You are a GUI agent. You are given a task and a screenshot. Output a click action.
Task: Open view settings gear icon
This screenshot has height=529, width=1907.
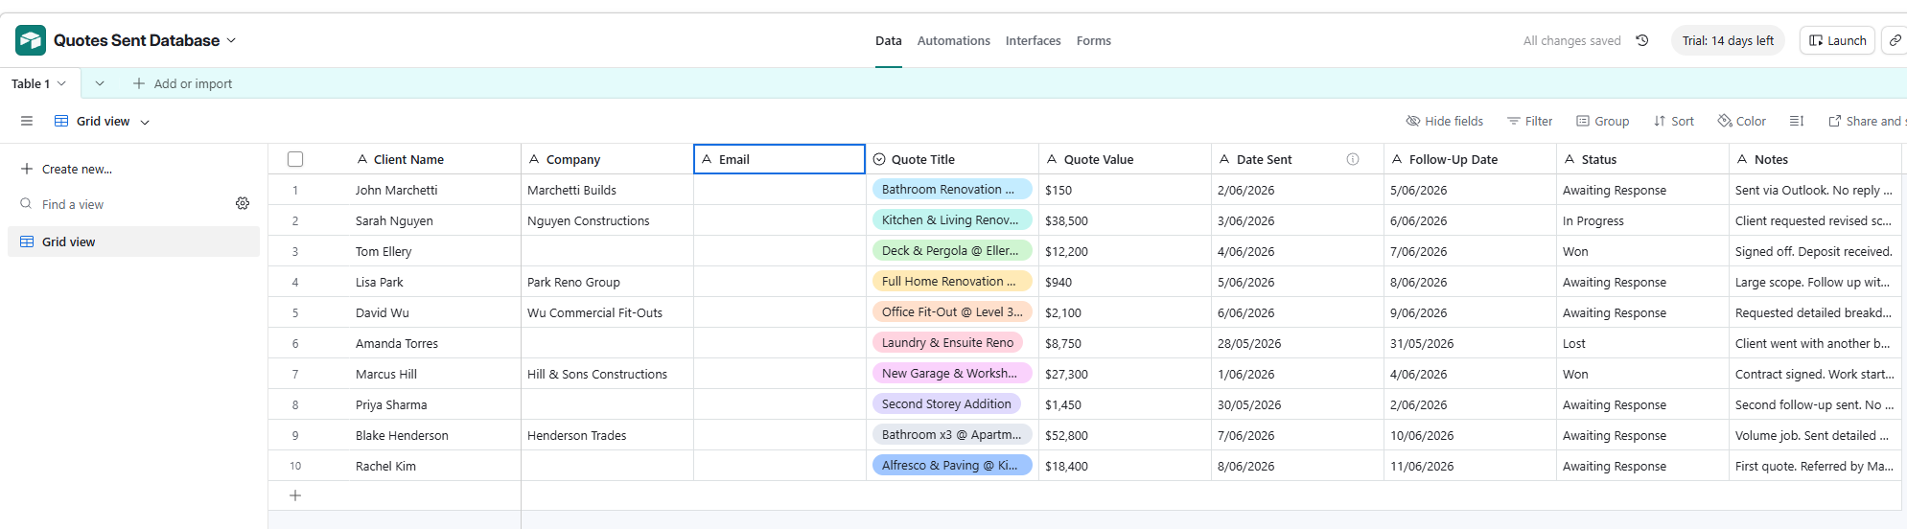[x=243, y=203]
